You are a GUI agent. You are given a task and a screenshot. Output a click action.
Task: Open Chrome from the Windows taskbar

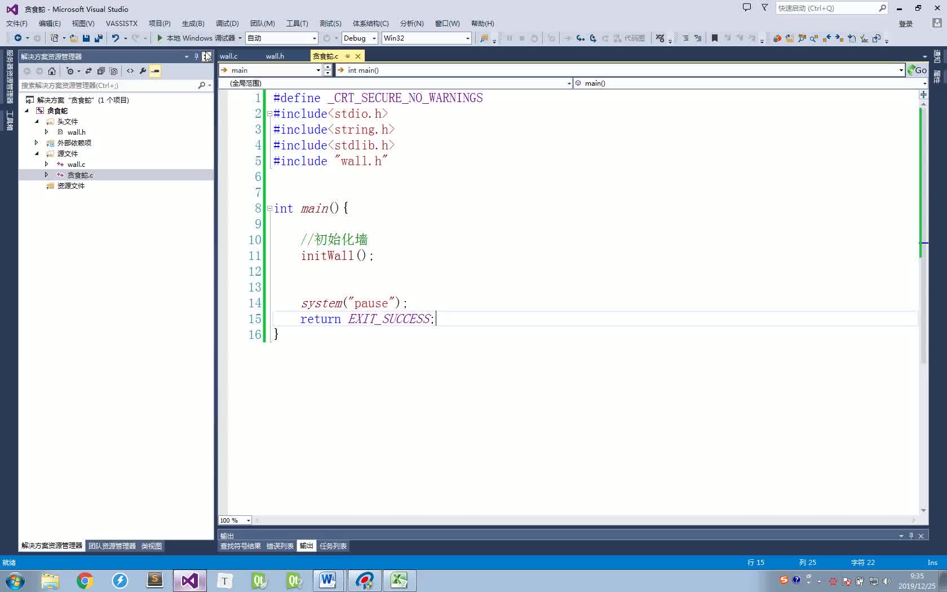pos(85,580)
